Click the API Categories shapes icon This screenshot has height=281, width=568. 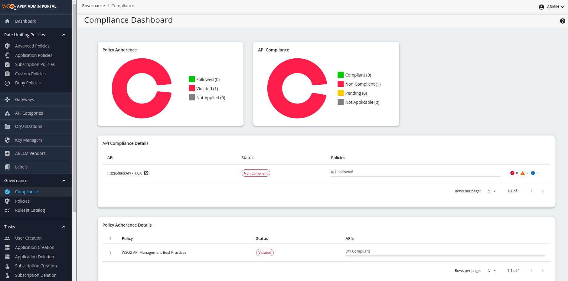pos(7,113)
